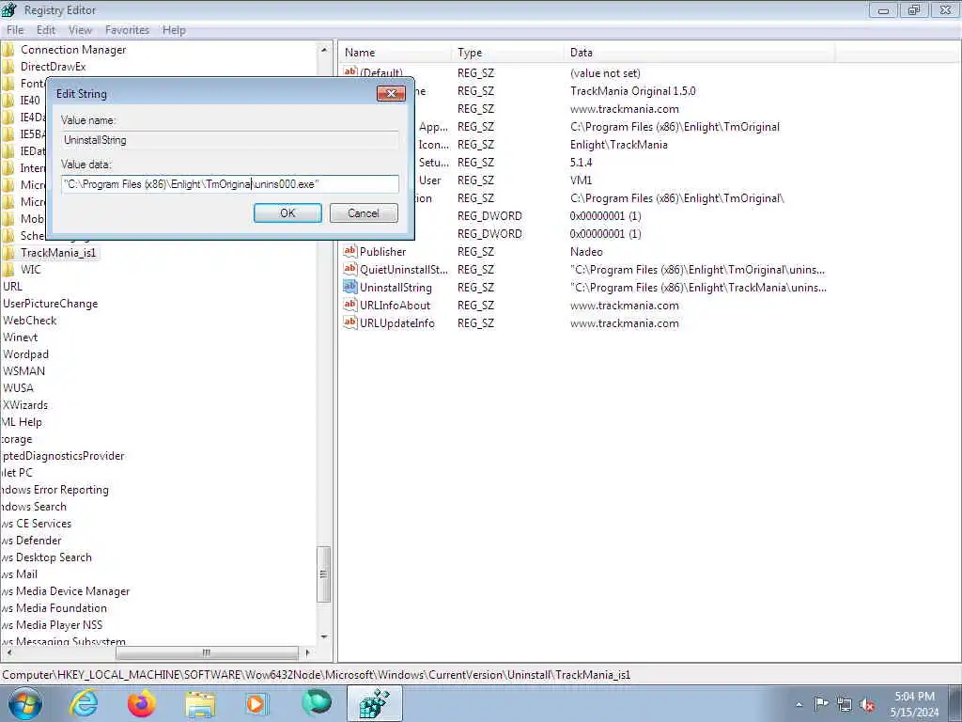Screen dimensions: 962x722
Task: Click the QuietUninstallString value icon
Action: [x=350, y=269]
